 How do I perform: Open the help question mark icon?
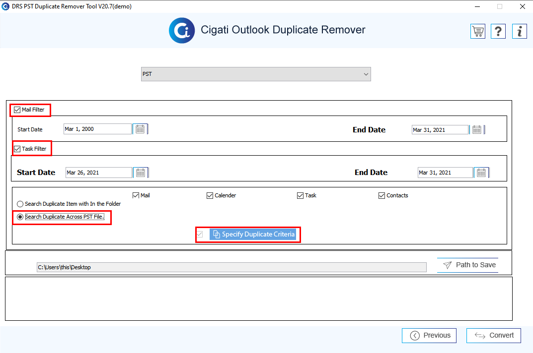pyautogui.click(x=498, y=32)
